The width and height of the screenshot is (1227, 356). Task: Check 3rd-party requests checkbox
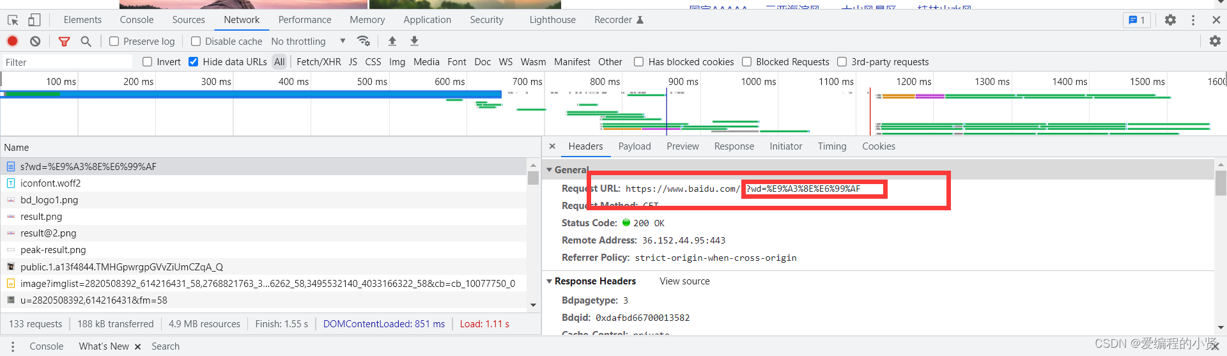[842, 61]
